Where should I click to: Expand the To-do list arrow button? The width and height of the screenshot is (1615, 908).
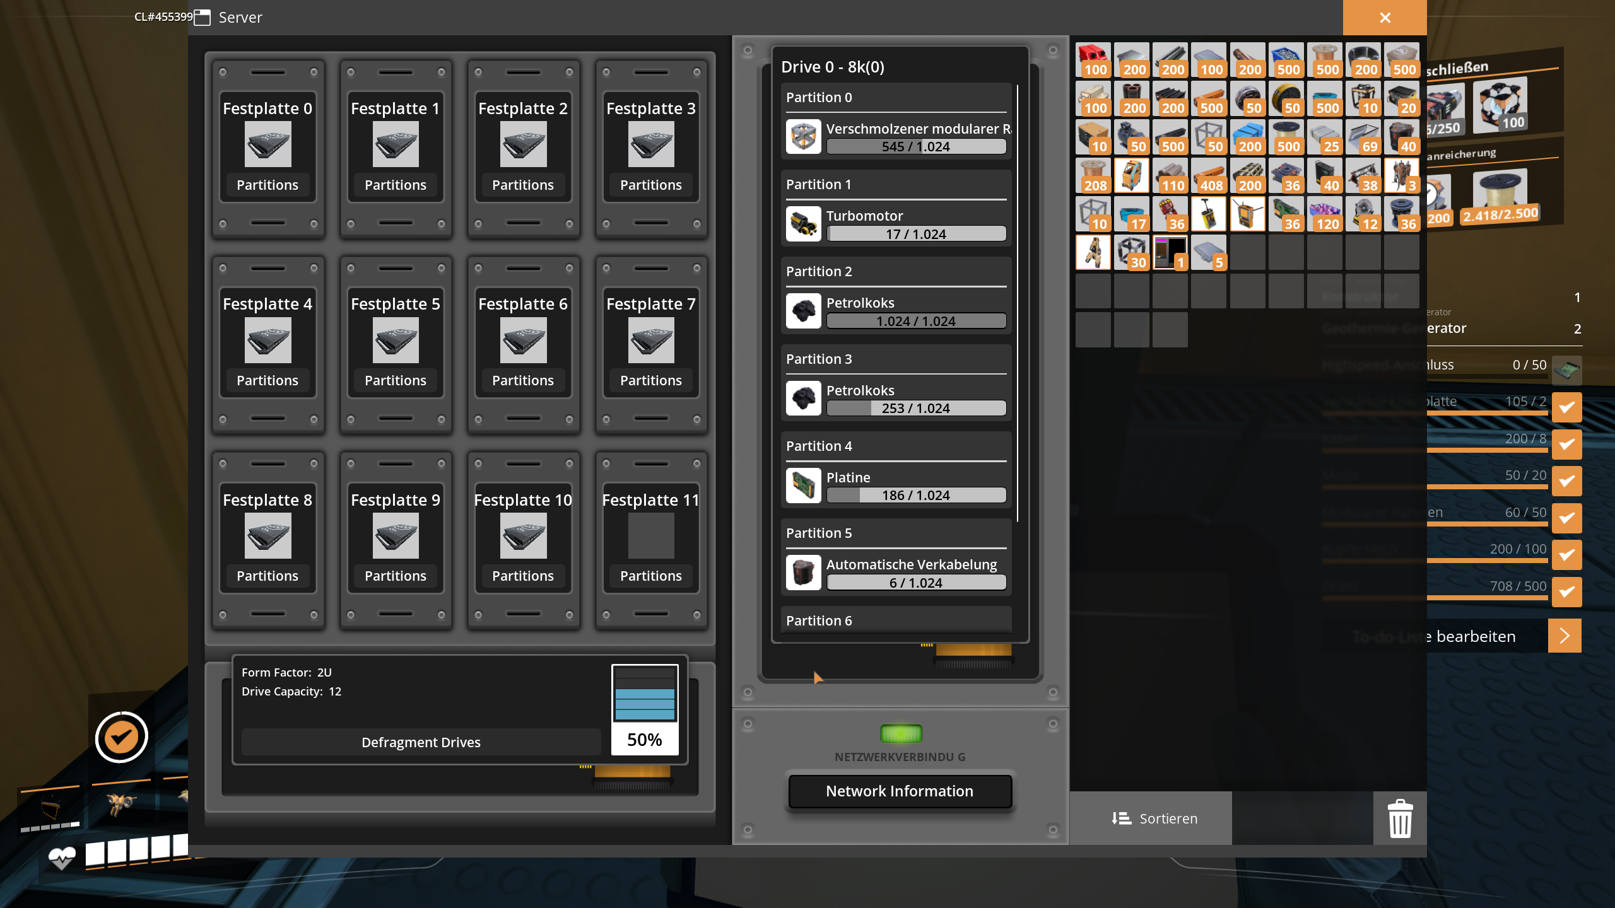(1564, 636)
